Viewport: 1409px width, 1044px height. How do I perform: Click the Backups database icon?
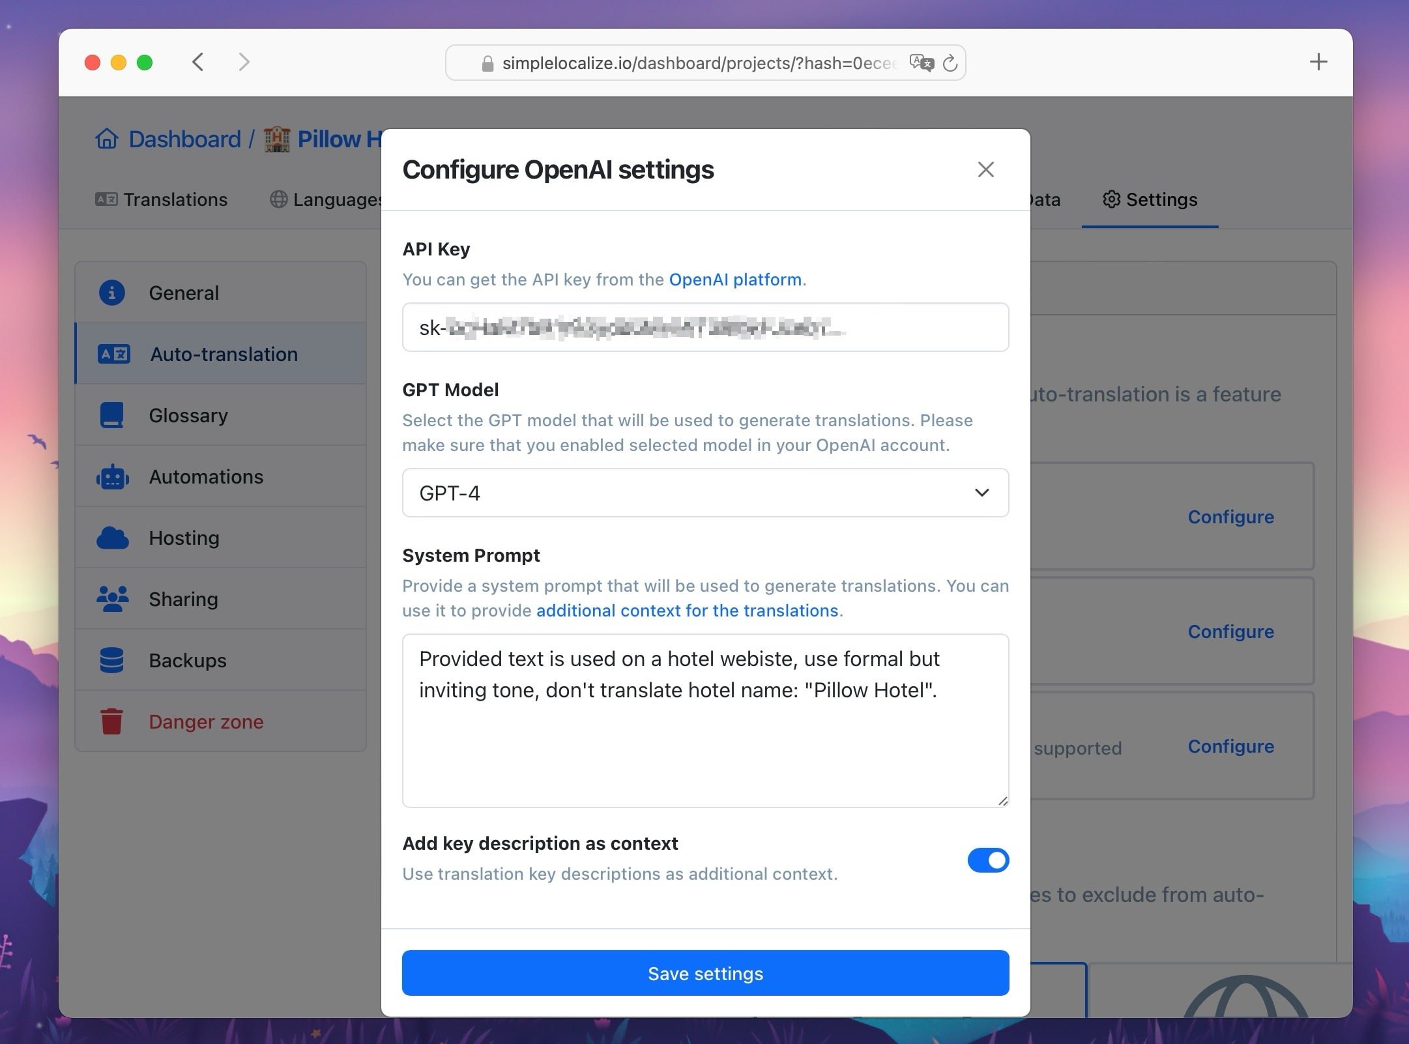(111, 660)
